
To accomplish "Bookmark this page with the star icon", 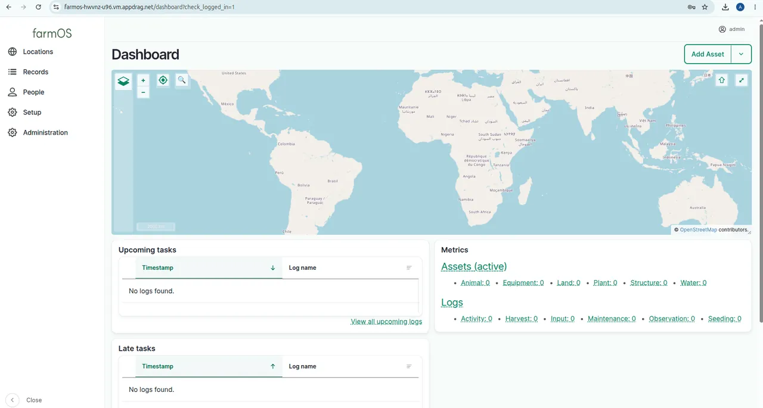I will click(705, 7).
